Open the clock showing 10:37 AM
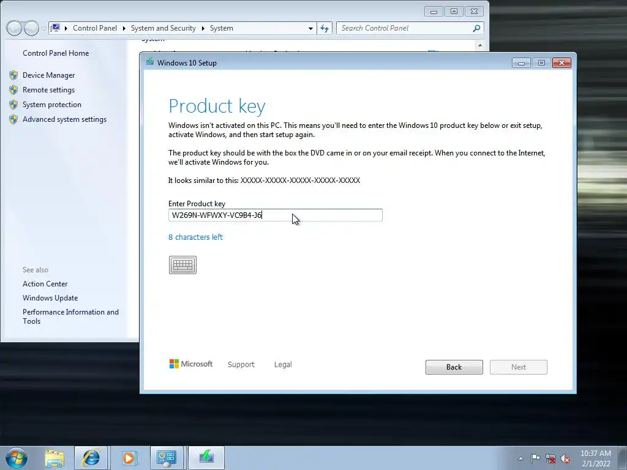Image resolution: width=627 pixels, height=470 pixels. click(595, 458)
